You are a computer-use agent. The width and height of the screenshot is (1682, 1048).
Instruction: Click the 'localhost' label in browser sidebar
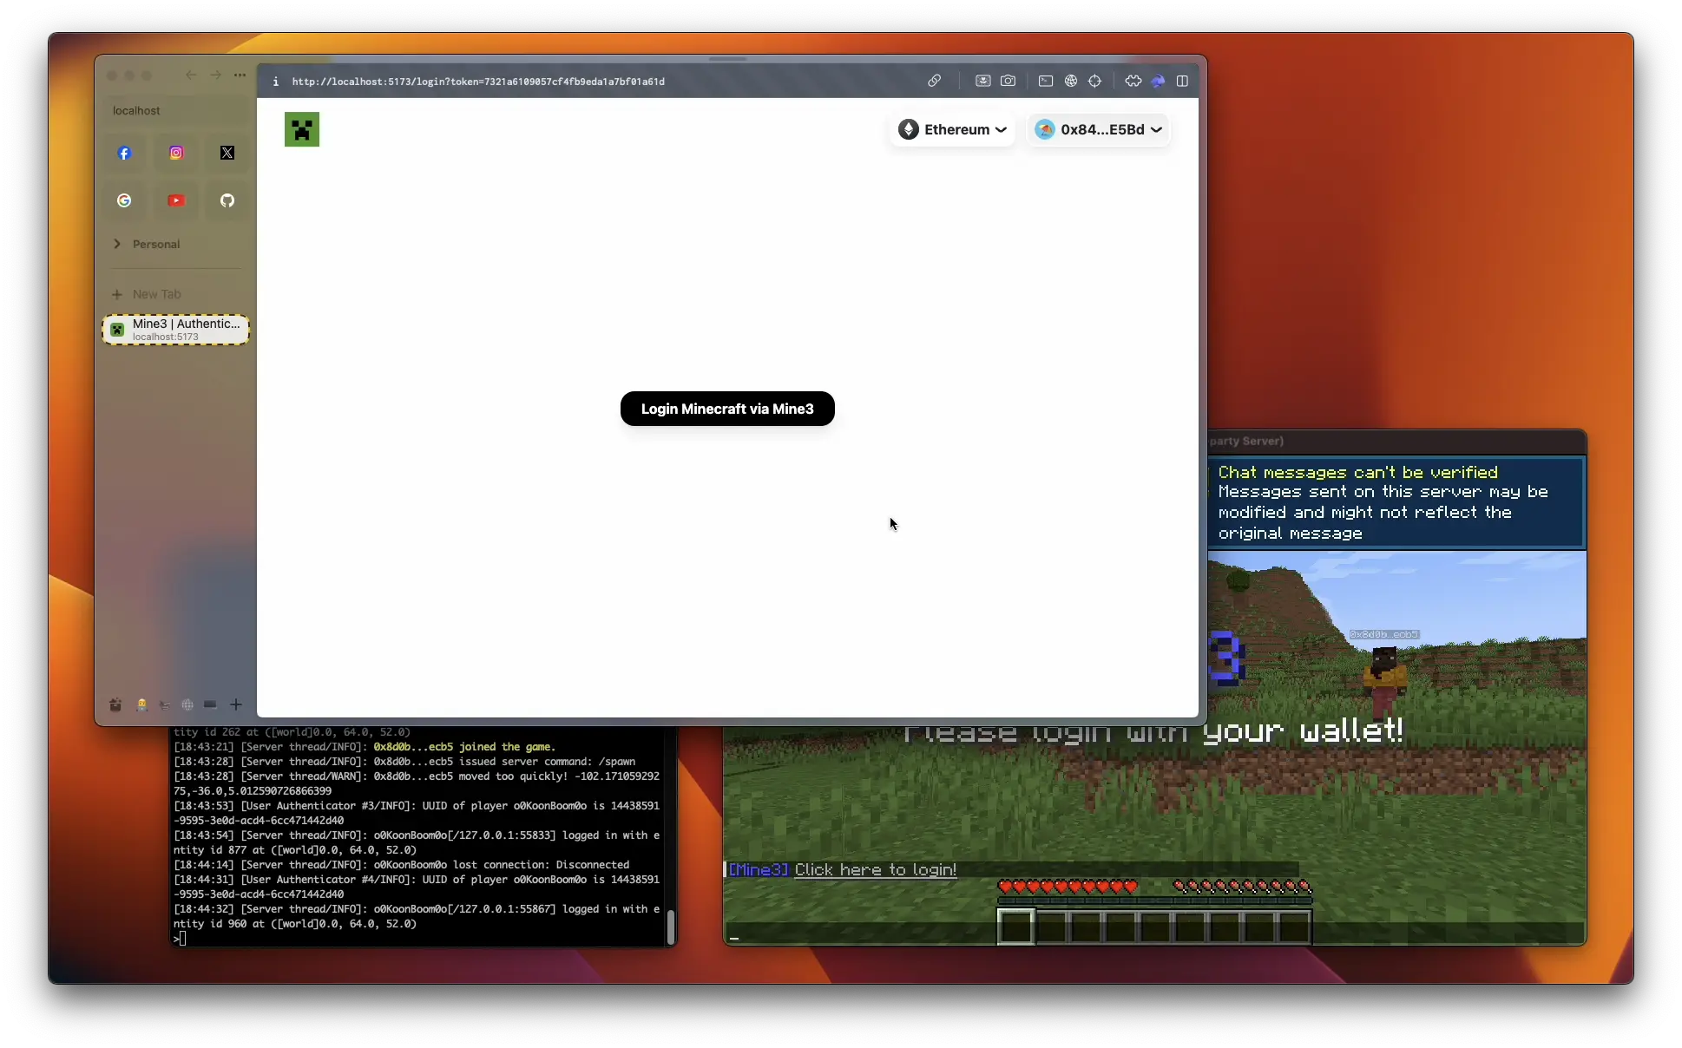[x=136, y=110]
